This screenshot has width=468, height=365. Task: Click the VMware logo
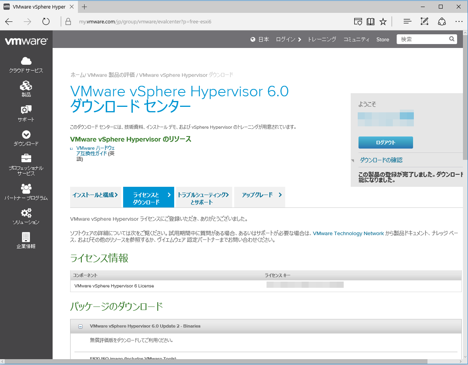pos(26,41)
